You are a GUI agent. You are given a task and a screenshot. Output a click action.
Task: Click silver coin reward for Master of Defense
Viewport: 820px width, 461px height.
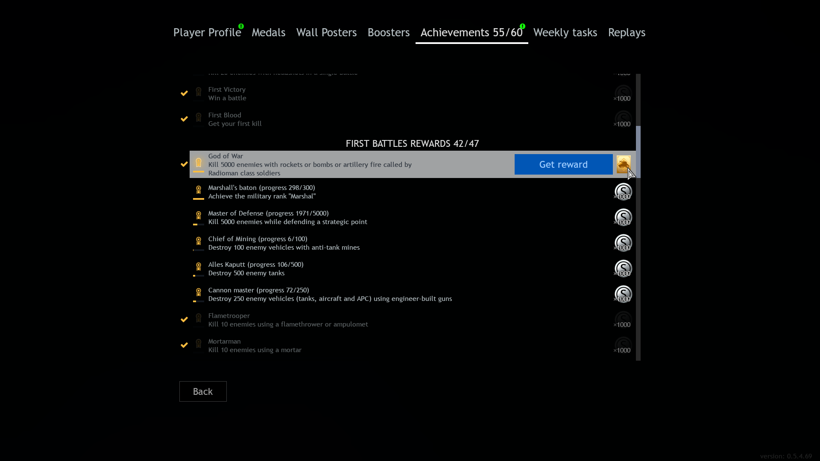(623, 217)
